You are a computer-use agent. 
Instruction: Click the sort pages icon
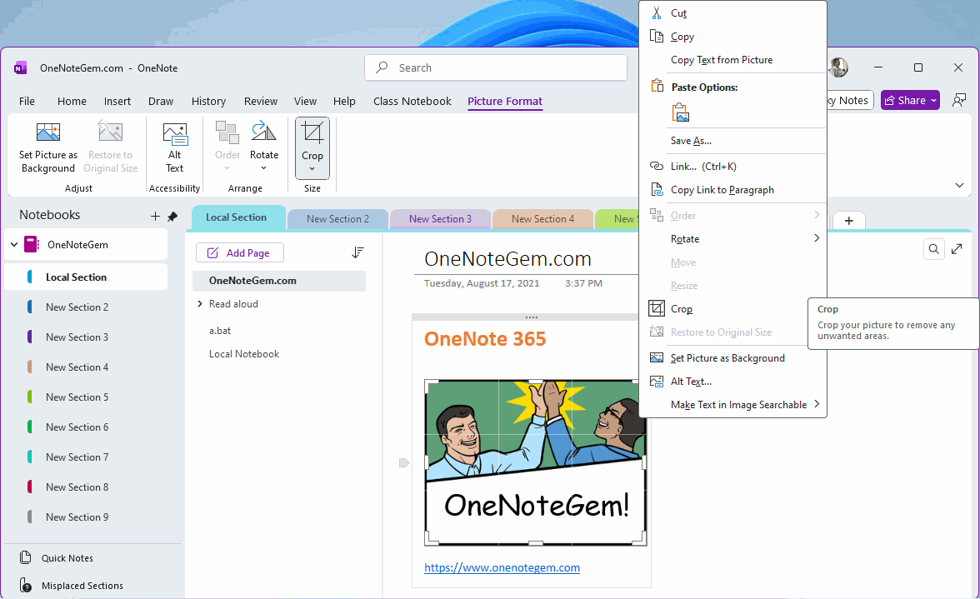tap(357, 252)
